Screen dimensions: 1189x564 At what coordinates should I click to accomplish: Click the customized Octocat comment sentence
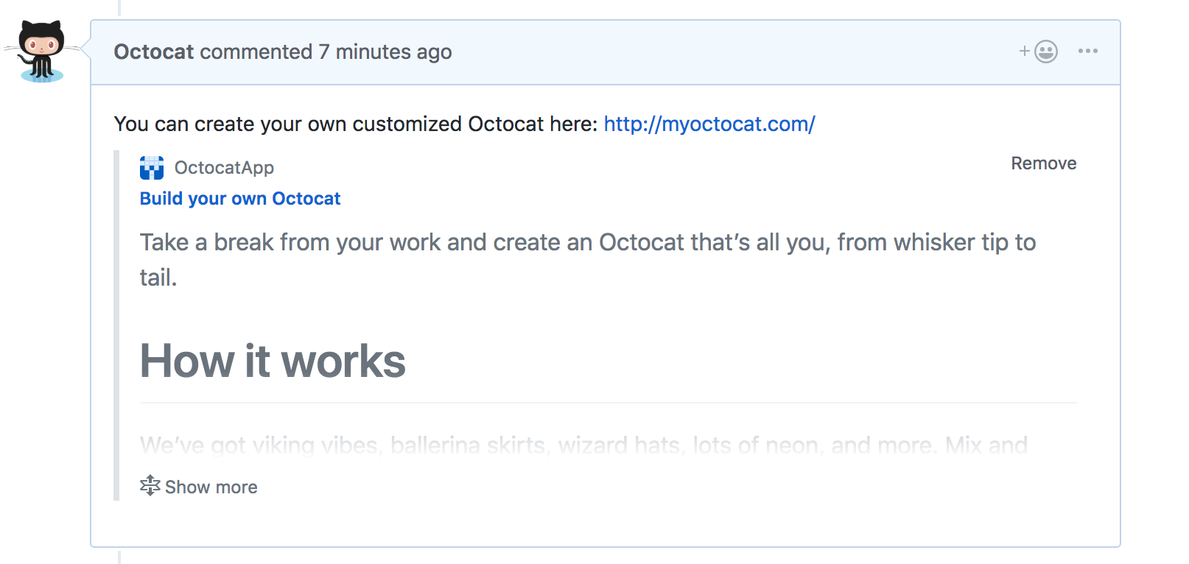[355, 124]
